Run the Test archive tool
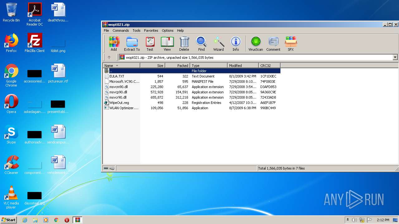 coord(150,44)
